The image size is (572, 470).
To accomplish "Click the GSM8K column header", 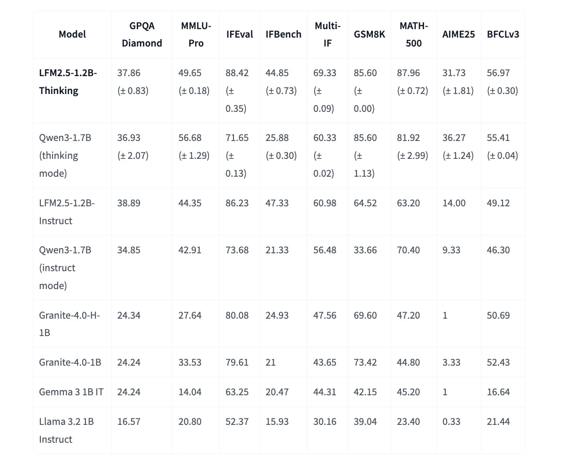I will pos(369,34).
